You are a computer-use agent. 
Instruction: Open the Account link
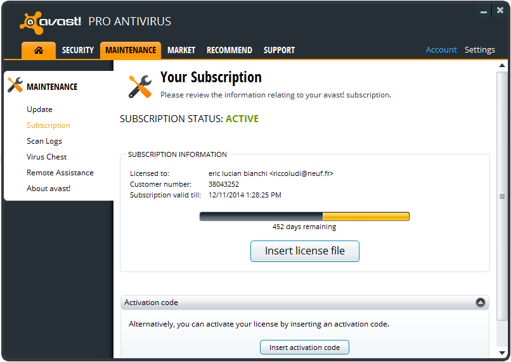441,50
